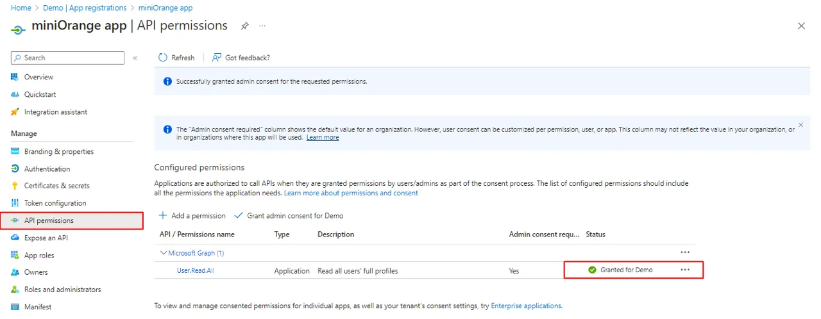
Task: Click the info icon in the success banner
Action: tap(167, 82)
